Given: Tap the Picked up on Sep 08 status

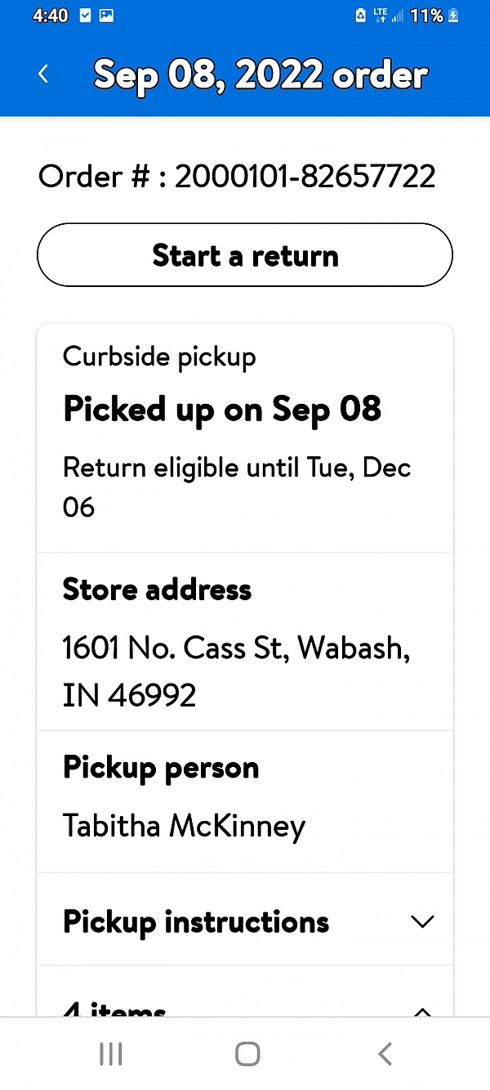Looking at the screenshot, I should (222, 409).
